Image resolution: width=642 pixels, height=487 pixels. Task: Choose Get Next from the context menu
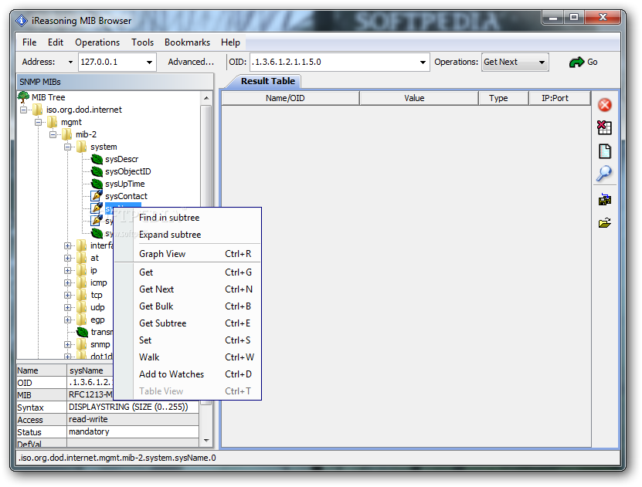187,289
